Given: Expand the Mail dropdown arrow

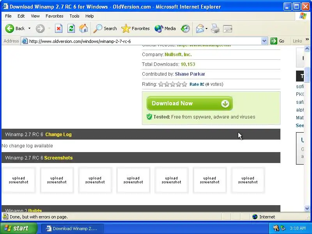Looking at the screenshot, I should [x=207, y=28].
